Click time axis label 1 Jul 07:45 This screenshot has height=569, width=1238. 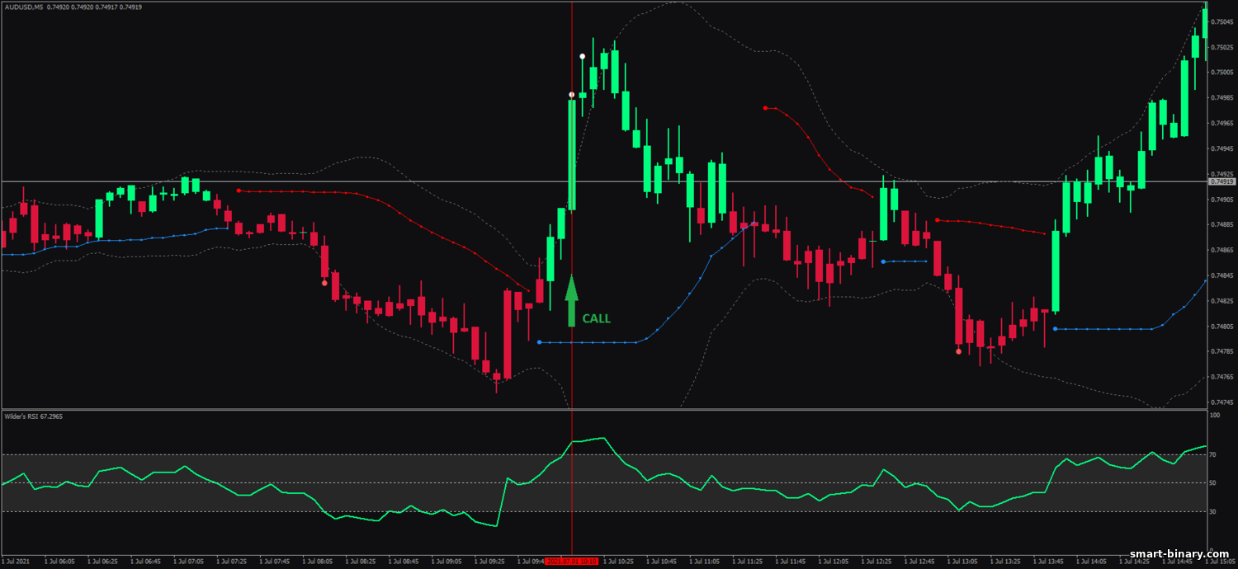click(274, 562)
